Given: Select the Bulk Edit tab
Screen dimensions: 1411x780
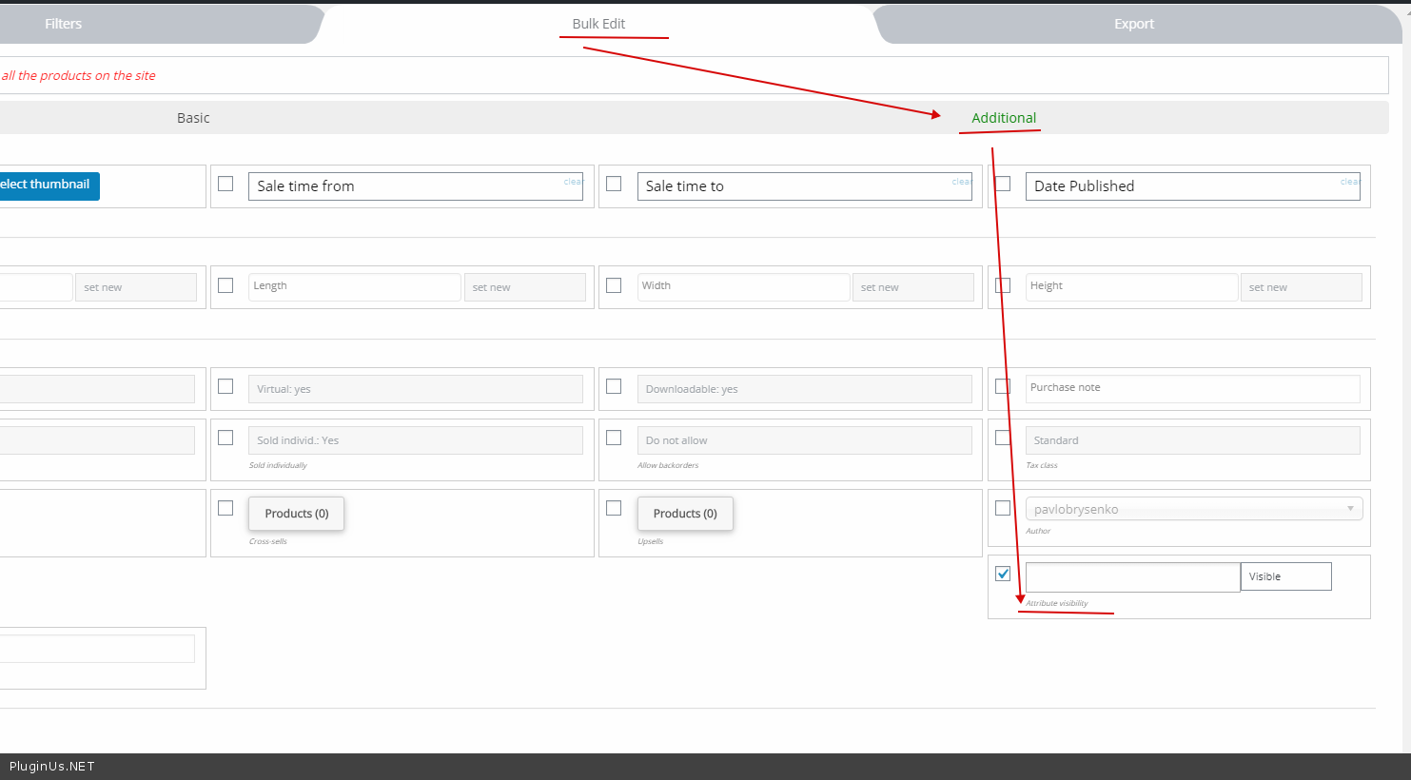Looking at the screenshot, I should [598, 24].
